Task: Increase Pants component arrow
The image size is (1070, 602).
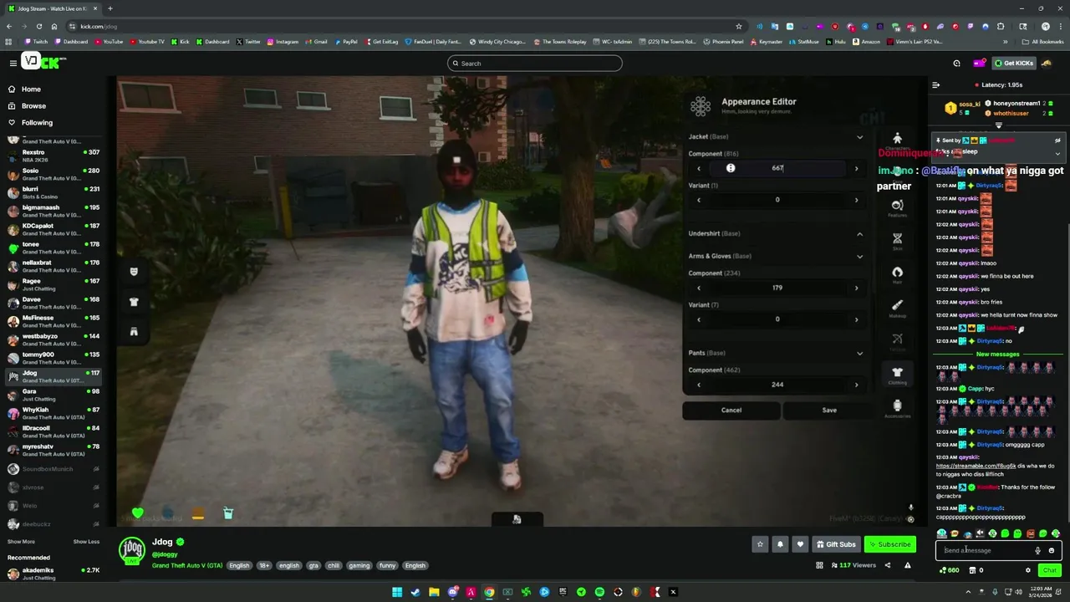Action: (x=856, y=385)
